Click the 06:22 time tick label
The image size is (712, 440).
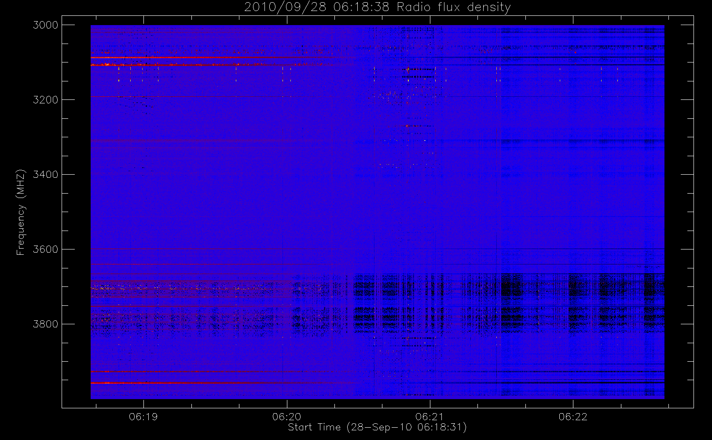[573, 417]
